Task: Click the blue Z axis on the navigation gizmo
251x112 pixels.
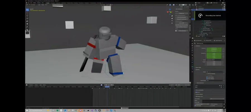Action: tap(170, 10)
